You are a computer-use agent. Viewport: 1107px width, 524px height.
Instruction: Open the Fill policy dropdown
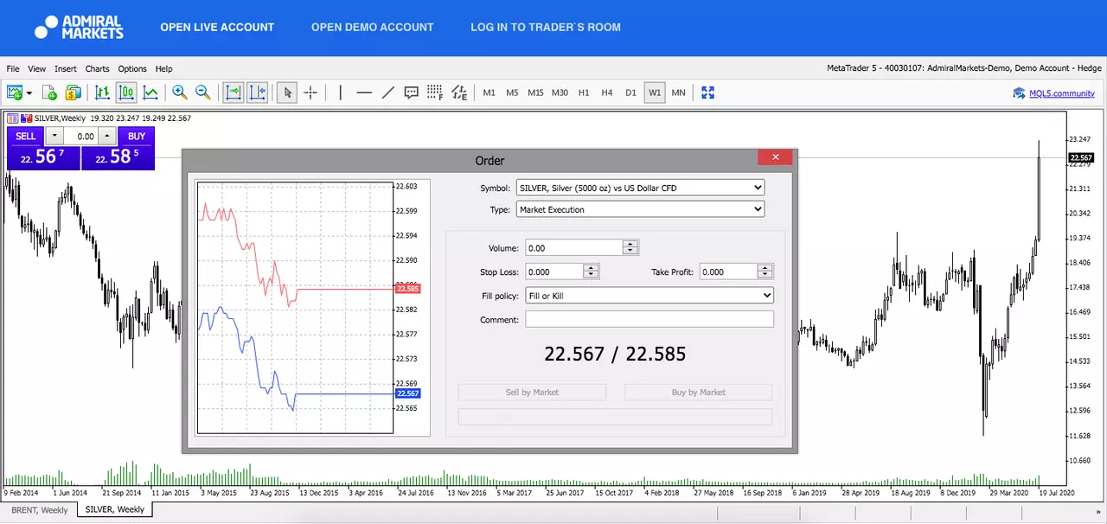649,296
